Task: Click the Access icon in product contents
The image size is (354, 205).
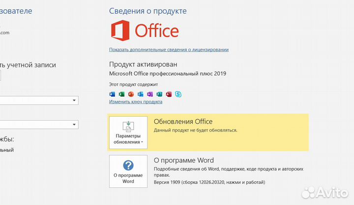Action: coord(169,94)
